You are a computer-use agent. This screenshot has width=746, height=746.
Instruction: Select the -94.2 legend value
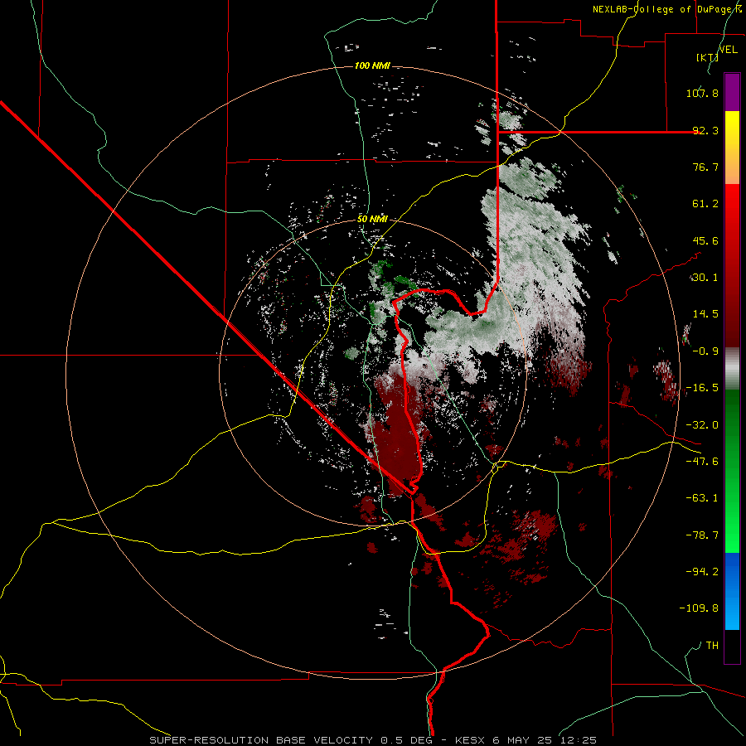coord(702,571)
